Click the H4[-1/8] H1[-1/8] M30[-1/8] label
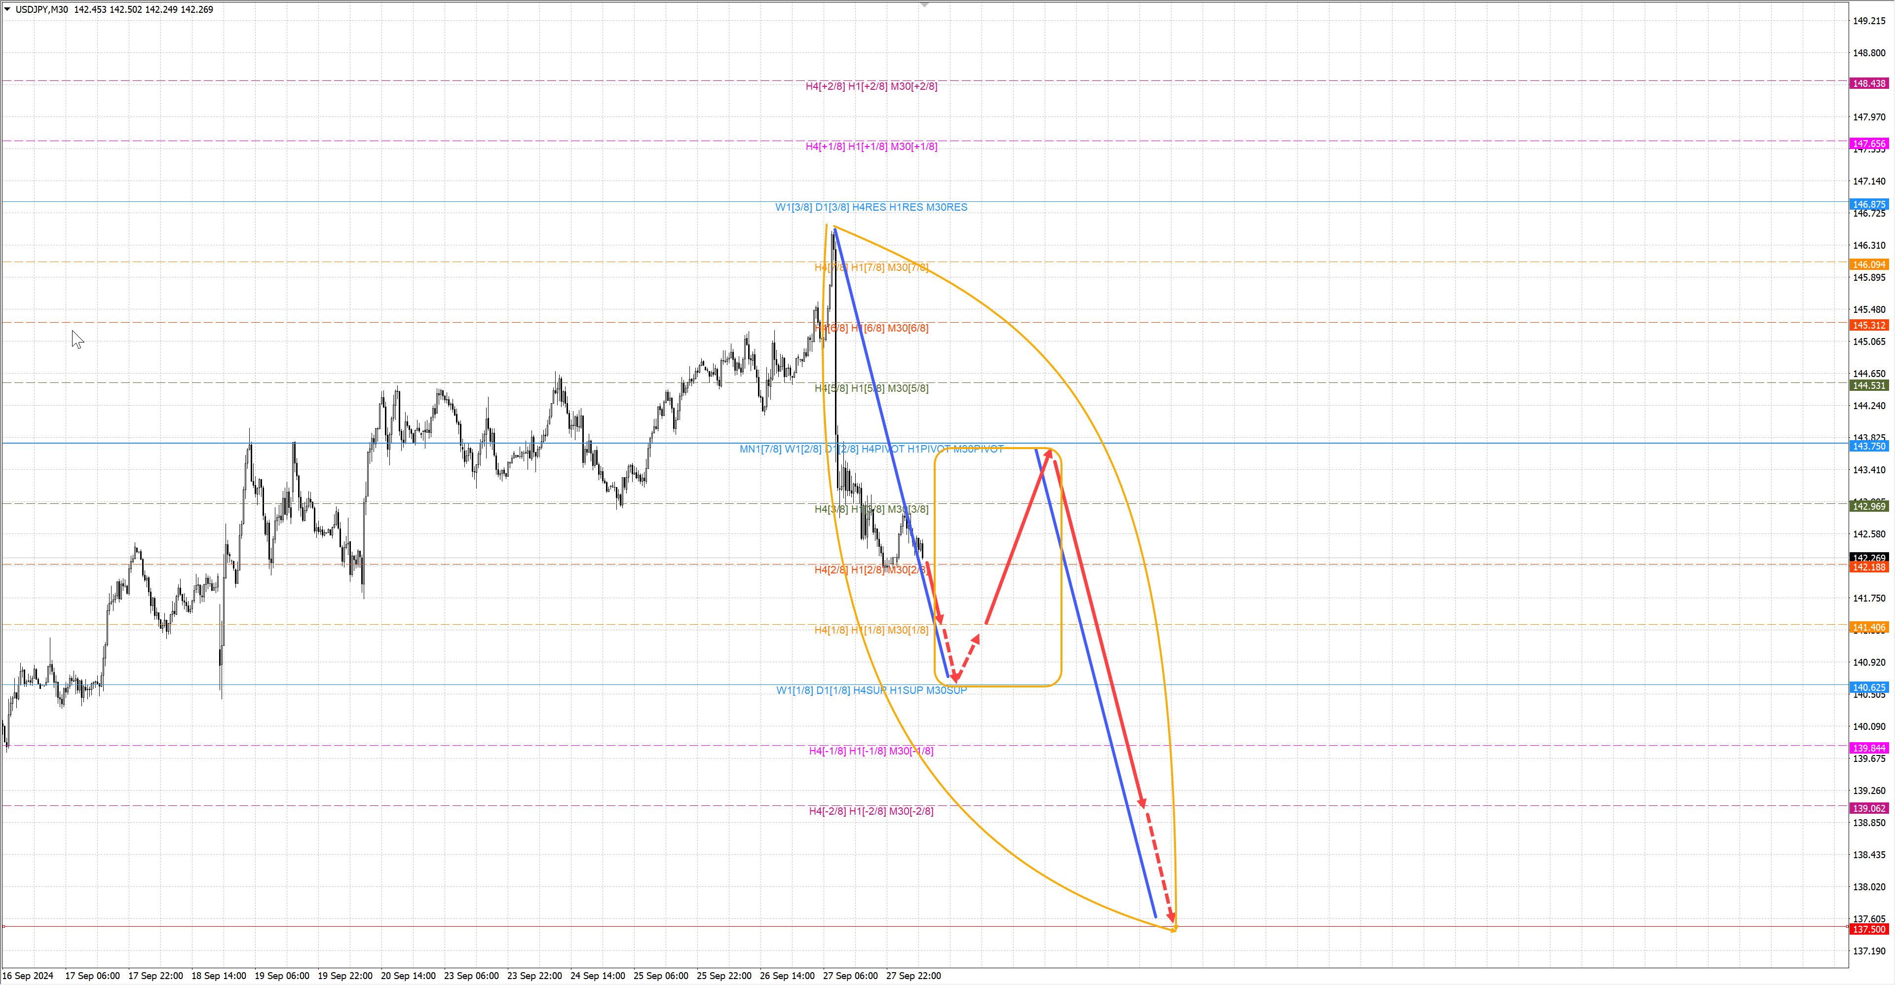The height and width of the screenshot is (985, 1895). pyautogui.click(x=871, y=750)
